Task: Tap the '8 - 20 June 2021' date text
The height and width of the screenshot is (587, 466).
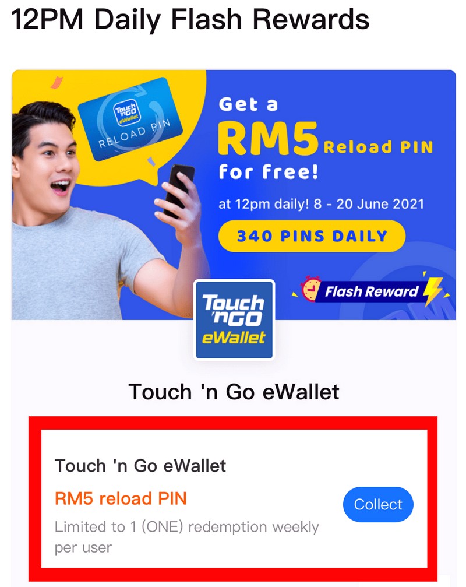Action: 369,204
